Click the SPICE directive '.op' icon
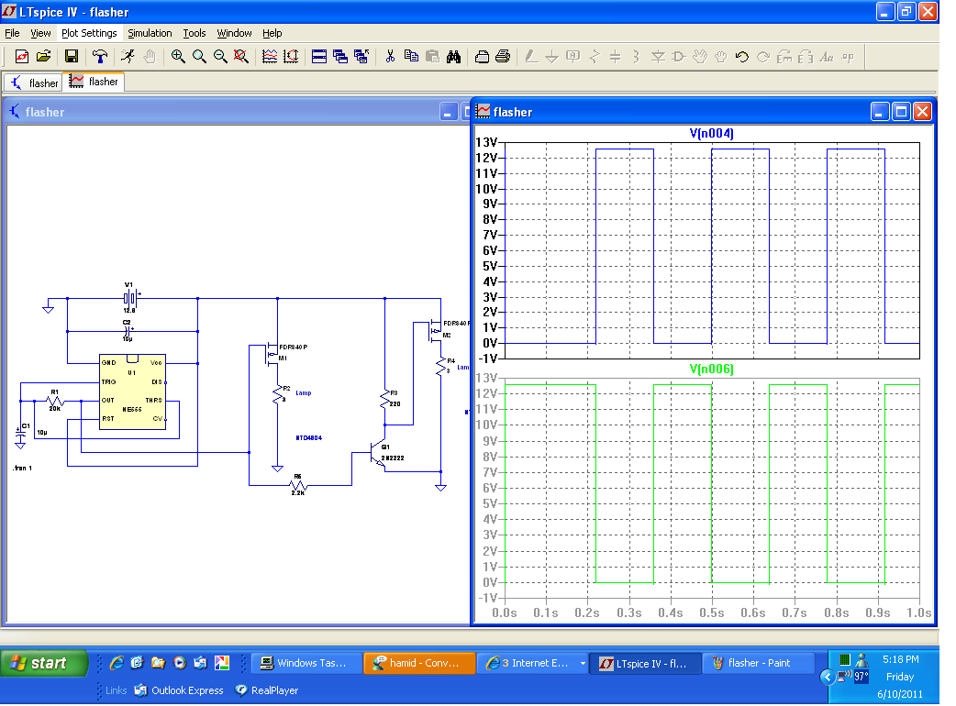The width and height of the screenshot is (956, 706). point(848,57)
